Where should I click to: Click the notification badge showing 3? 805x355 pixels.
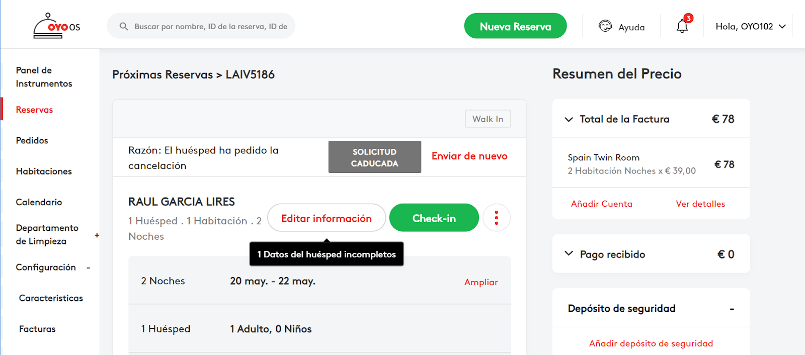tap(688, 18)
